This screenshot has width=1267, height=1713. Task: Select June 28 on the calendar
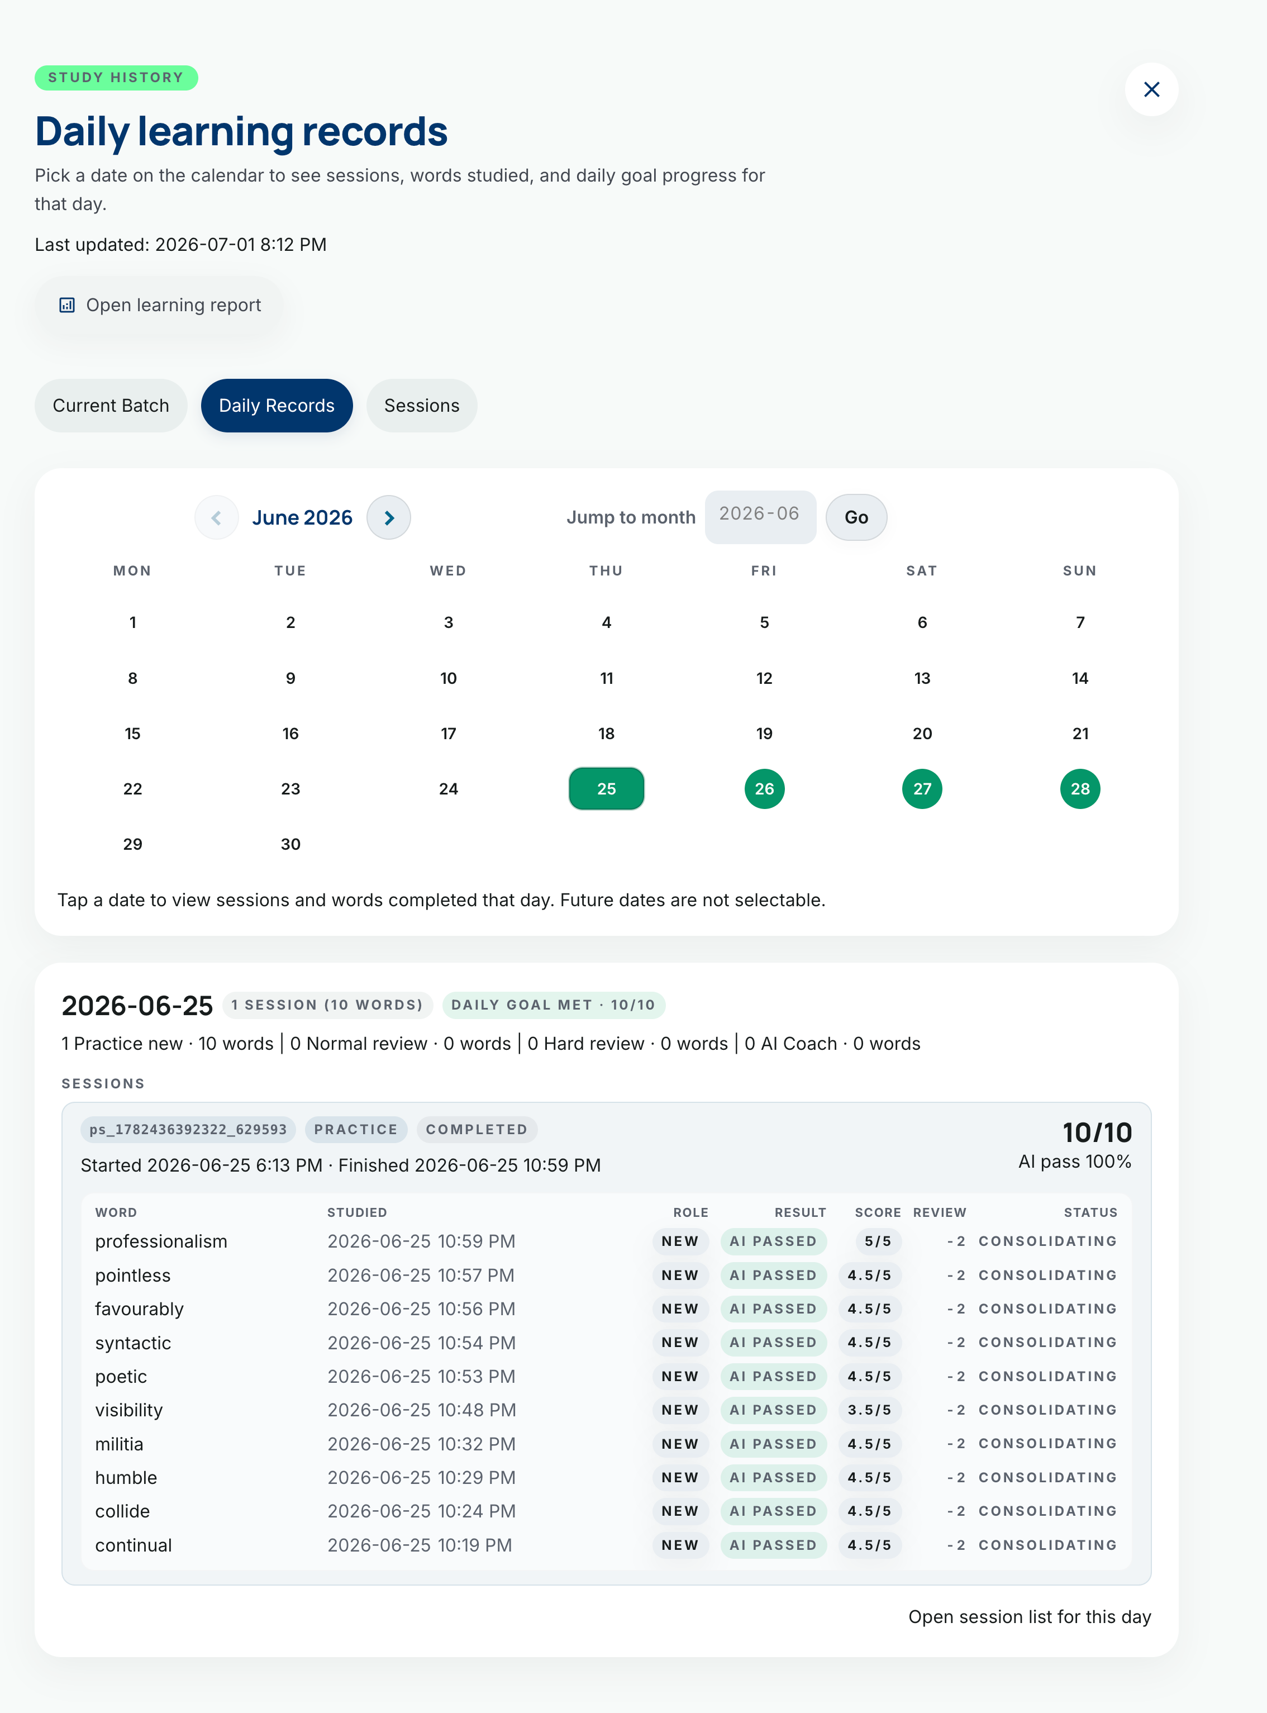[1080, 788]
